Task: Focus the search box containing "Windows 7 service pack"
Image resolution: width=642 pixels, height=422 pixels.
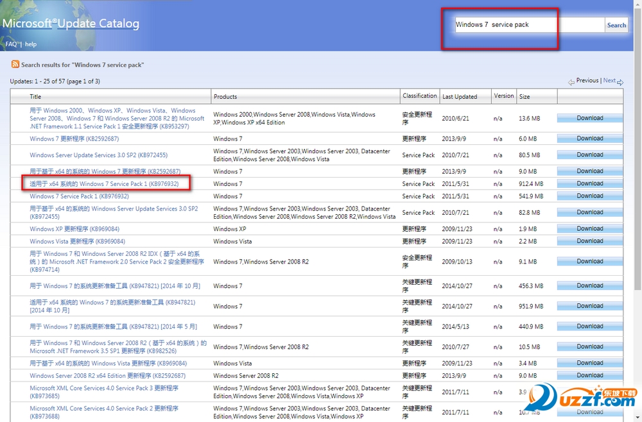Action: tap(530, 25)
